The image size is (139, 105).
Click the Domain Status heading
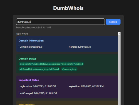[x=28, y=59]
